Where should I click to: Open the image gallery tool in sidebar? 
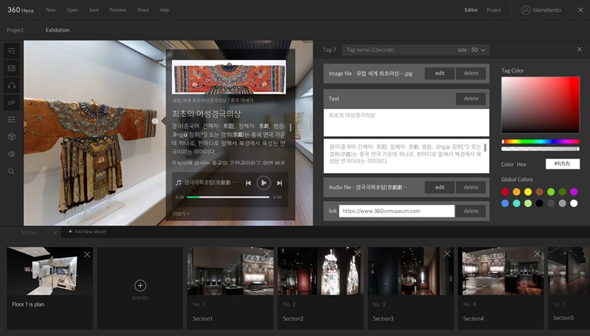[x=12, y=68]
